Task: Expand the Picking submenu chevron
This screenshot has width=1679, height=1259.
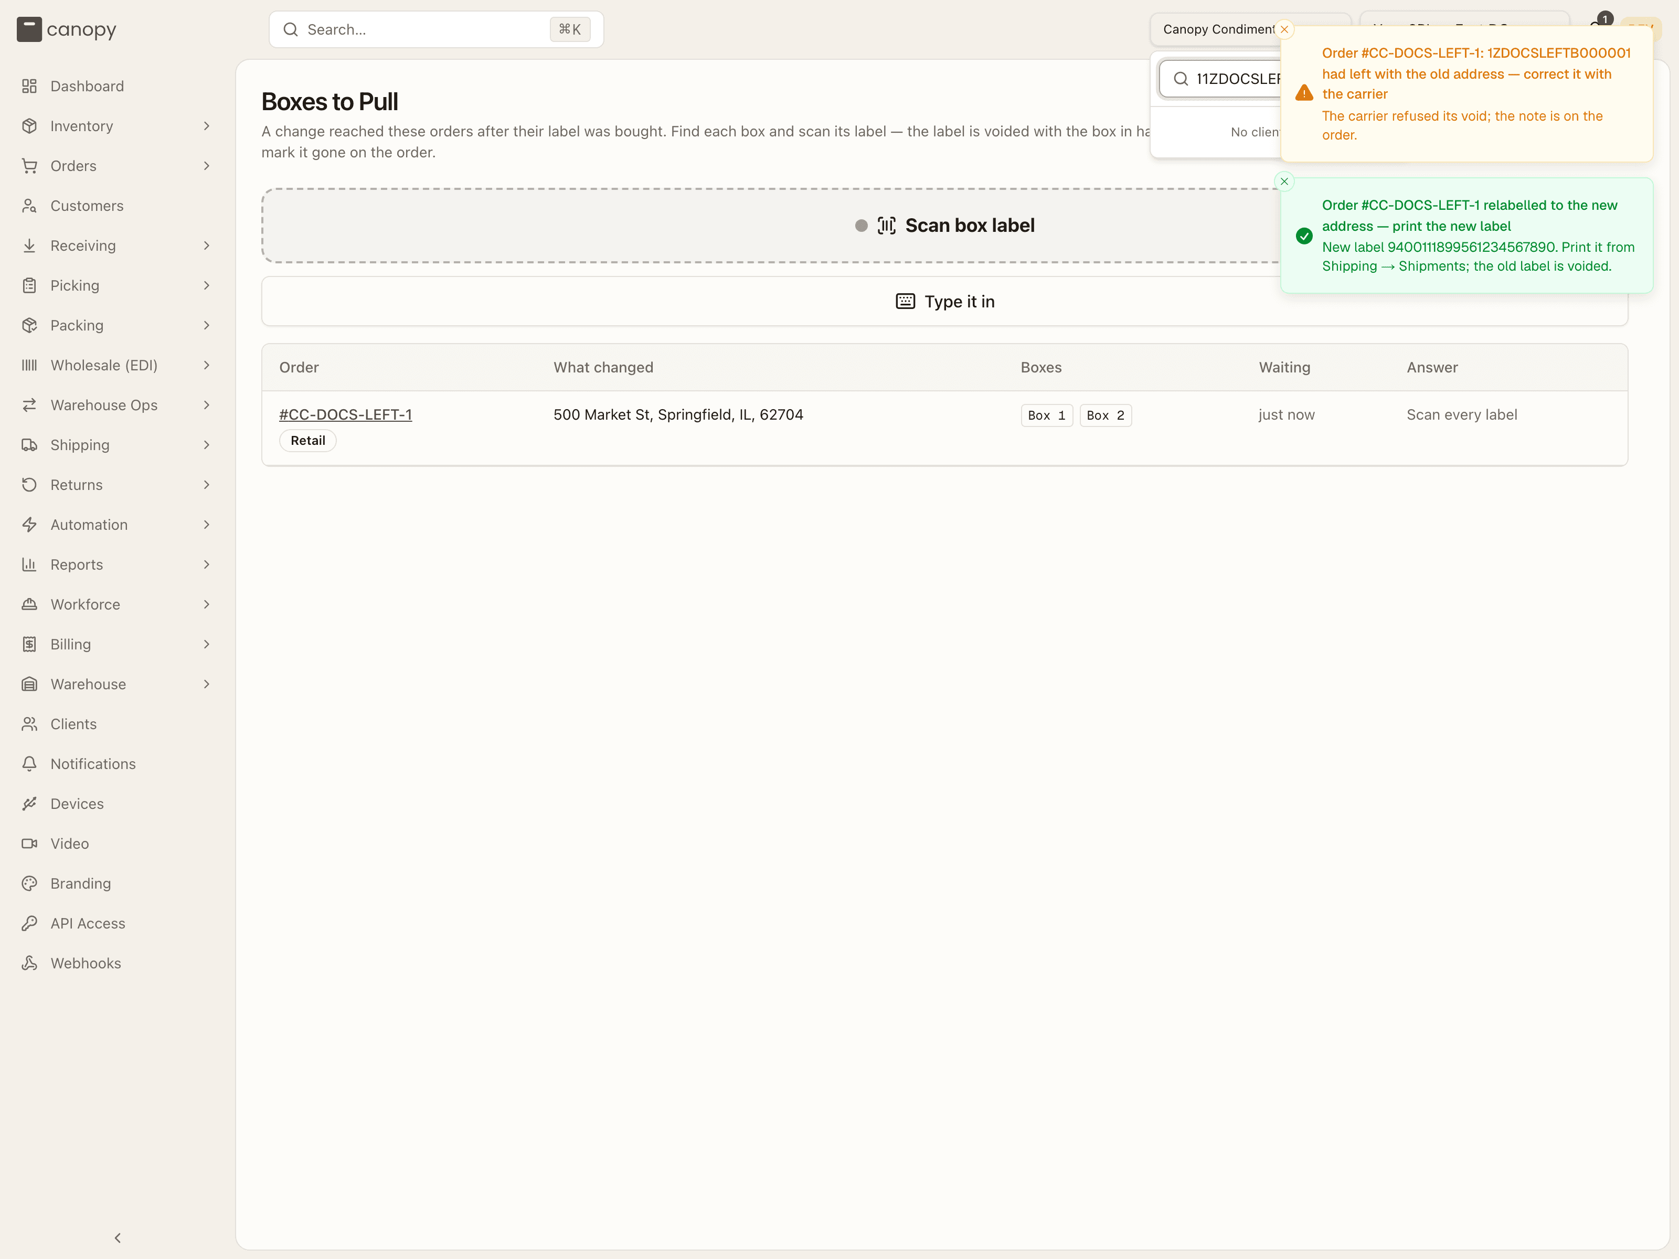Action: (206, 285)
